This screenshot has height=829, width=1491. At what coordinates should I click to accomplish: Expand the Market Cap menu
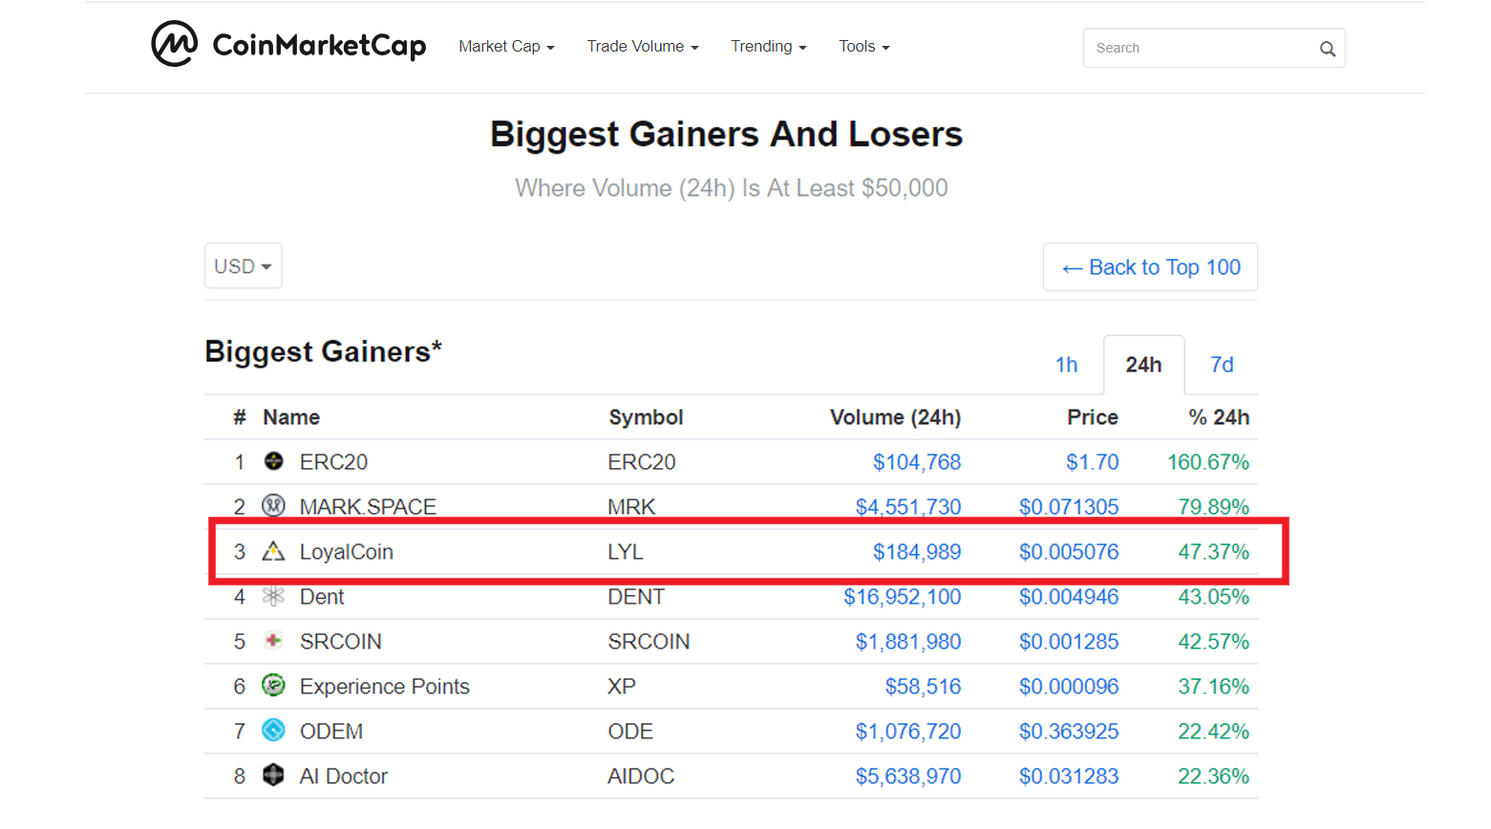pyautogui.click(x=506, y=46)
